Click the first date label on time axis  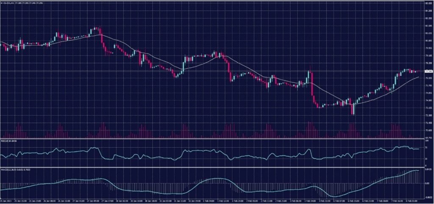coord(5,201)
